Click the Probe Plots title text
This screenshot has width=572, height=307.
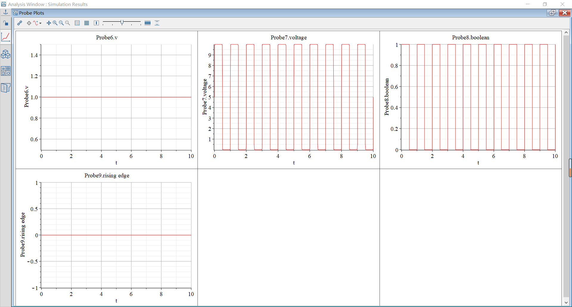(32, 13)
